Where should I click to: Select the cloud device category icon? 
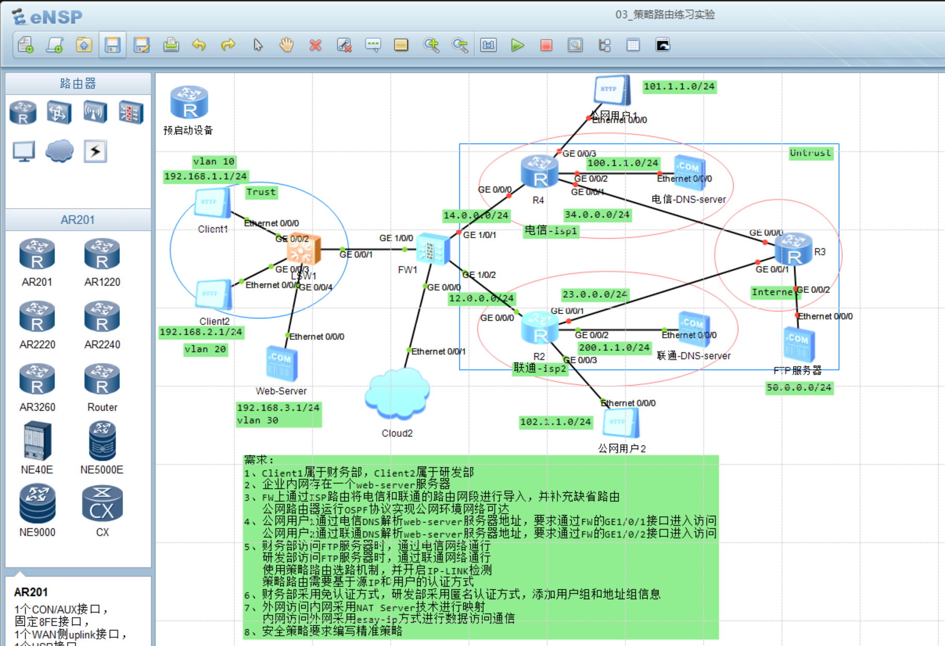tap(59, 151)
